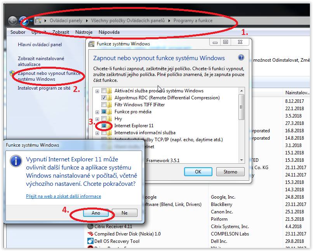Expand the Hry tree node
Image resolution: width=313 pixels, height=251 pixels.
click(x=97, y=119)
